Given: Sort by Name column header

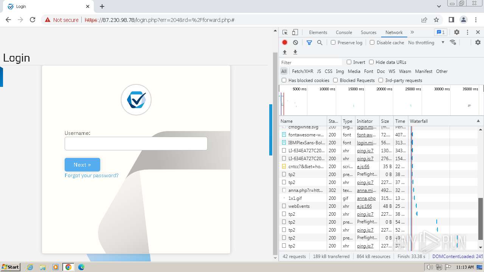Looking at the screenshot, I should pos(303,121).
